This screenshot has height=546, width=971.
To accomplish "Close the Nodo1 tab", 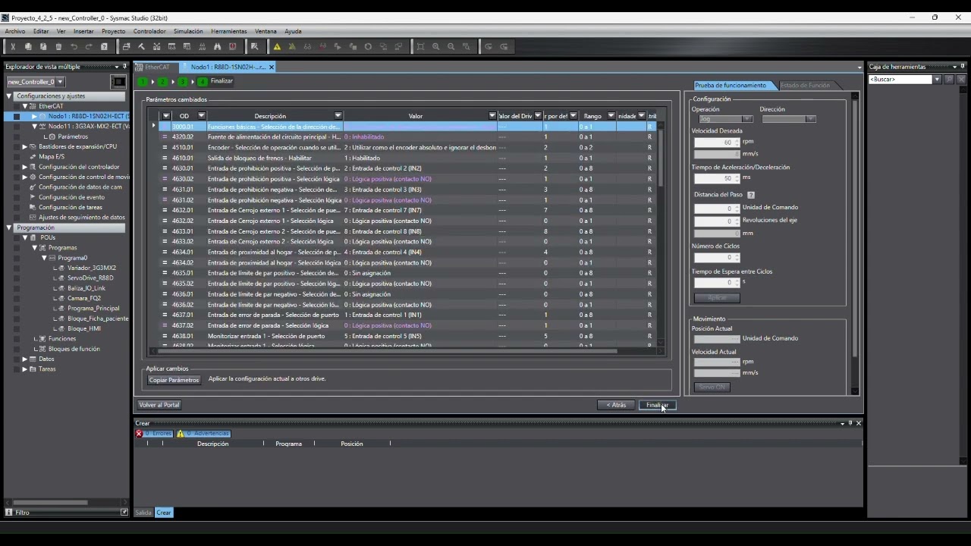I will (272, 67).
